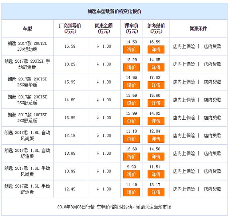Click the 优惠条件 column header
Image resolution: width=229 pixels, height=217 pixels.
point(198,29)
